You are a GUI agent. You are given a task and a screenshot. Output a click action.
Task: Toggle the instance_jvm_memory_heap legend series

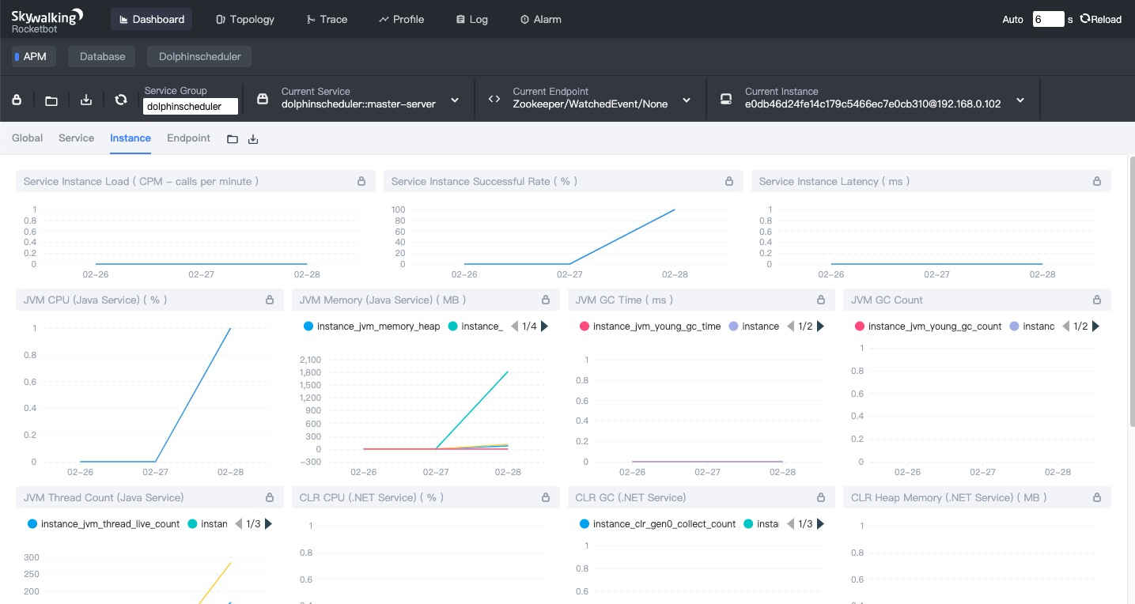pyautogui.click(x=372, y=326)
